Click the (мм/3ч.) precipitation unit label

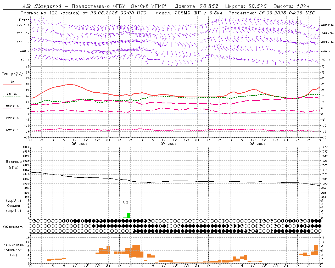click(13, 201)
